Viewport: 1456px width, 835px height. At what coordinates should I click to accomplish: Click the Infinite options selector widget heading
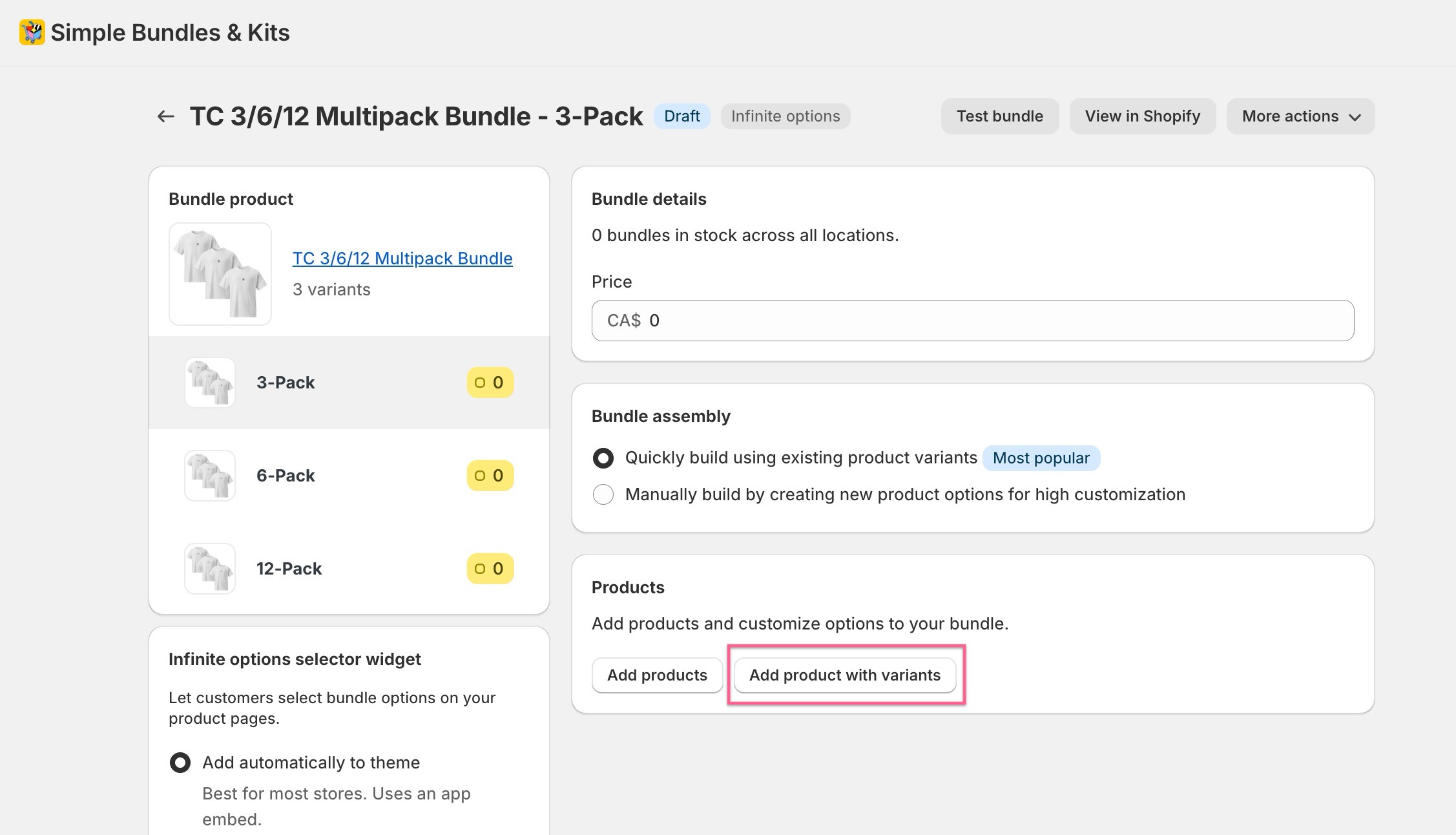pyautogui.click(x=295, y=659)
